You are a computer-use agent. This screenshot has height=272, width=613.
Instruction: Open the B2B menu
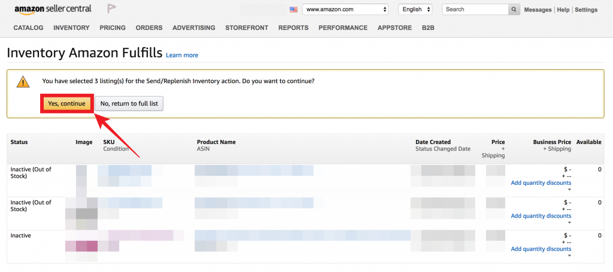[428, 27]
